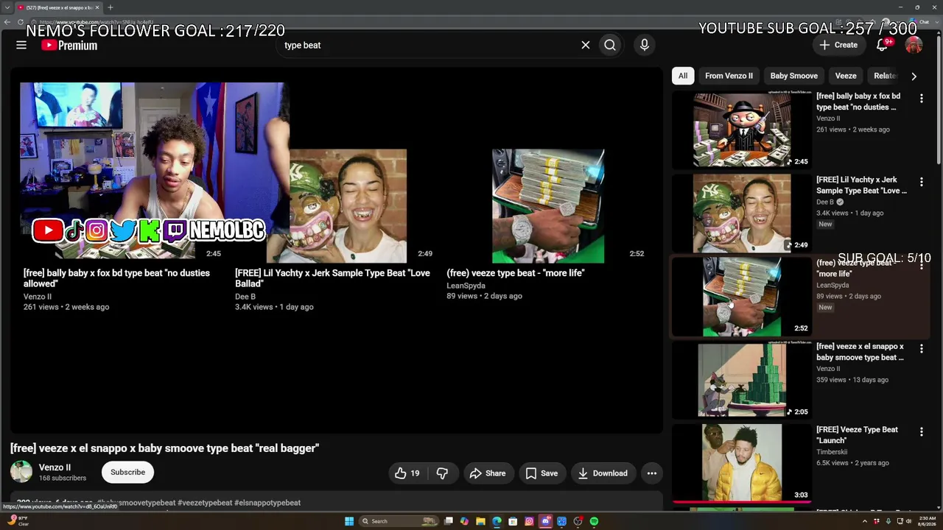Open the Create menu

[838, 45]
